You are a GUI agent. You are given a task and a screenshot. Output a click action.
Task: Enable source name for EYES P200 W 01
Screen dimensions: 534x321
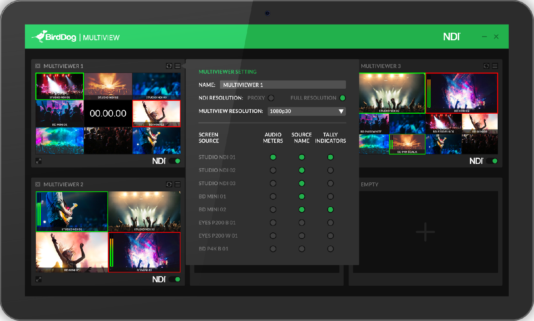tap(302, 236)
